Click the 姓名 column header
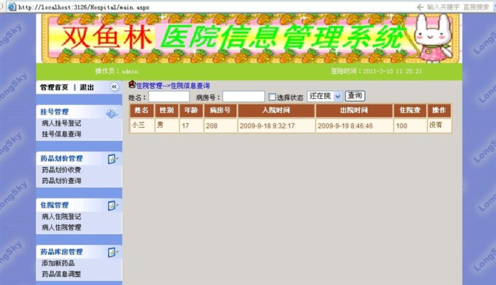Screen dimensions: 496x285 click(141, 111)
